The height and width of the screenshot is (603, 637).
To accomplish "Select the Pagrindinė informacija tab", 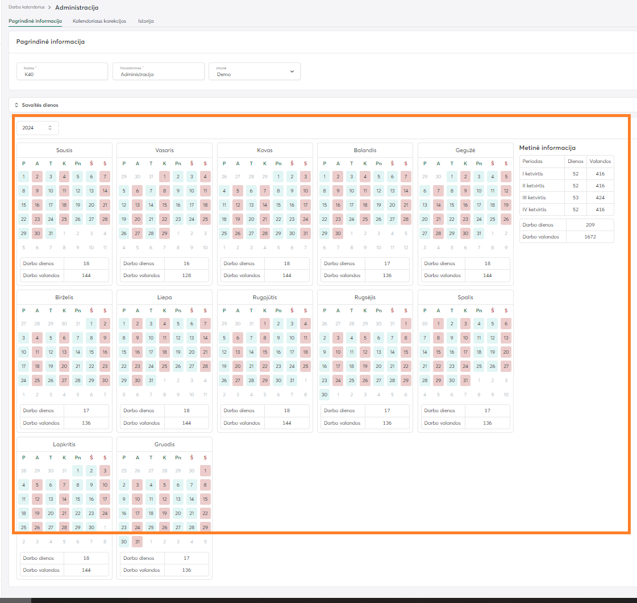I will tap(35, 21).
